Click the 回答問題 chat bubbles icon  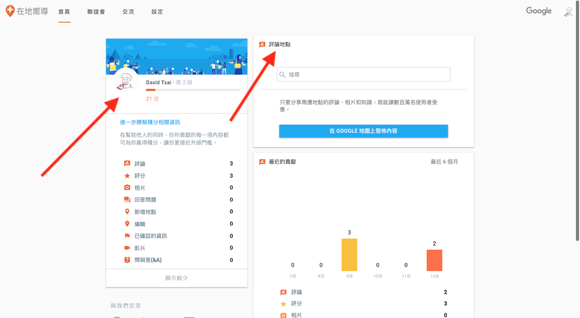coord(127,200)
